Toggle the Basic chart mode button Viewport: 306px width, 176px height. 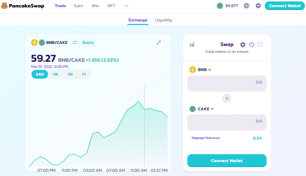click(x=88, y=42)
